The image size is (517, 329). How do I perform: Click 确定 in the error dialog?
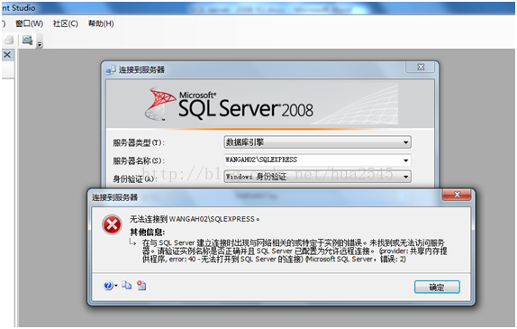click(437, 288)
